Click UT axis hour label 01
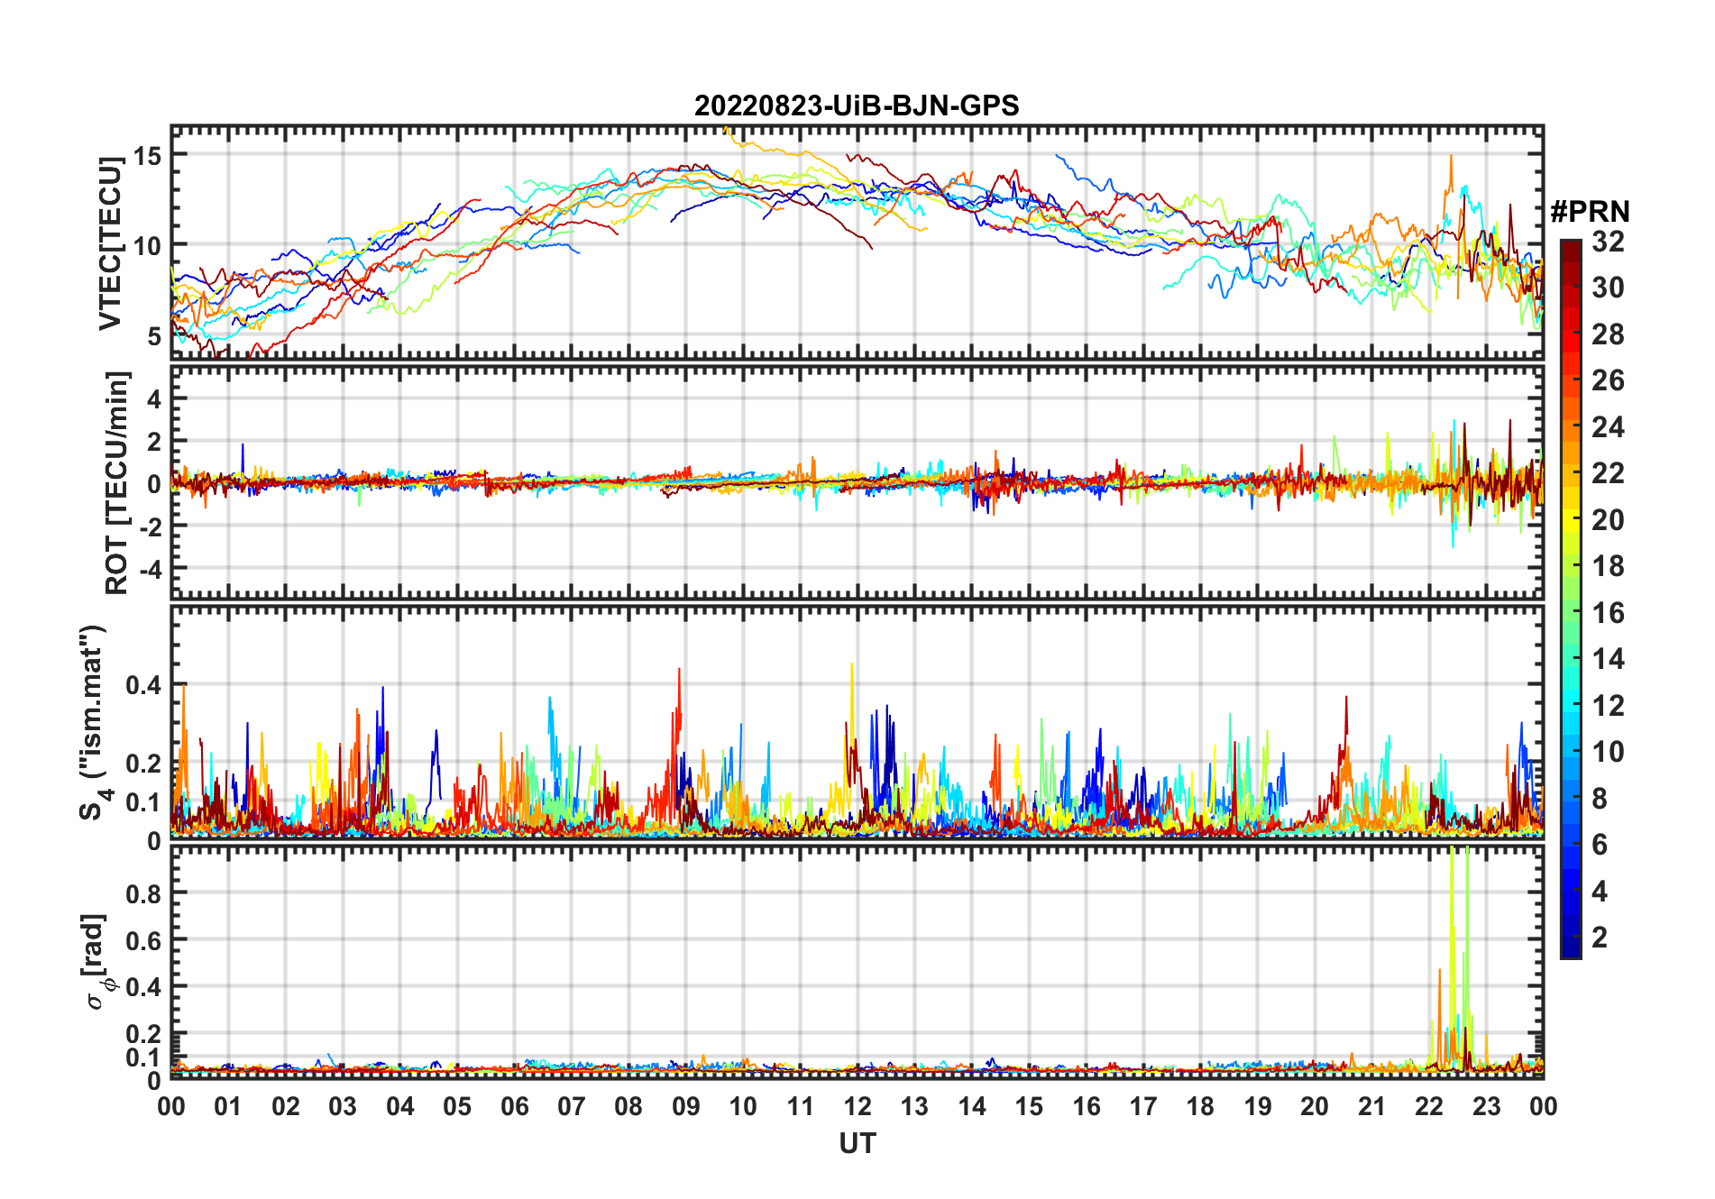 click(x=228, y=1106)
